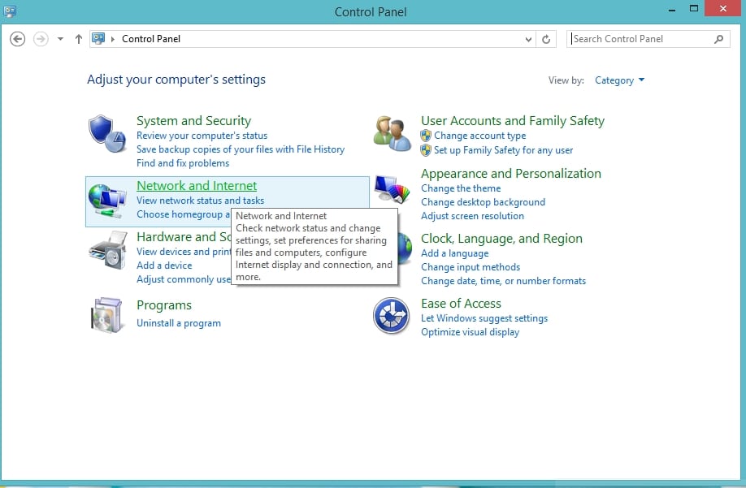Click the Control Panel icon in address bar

pyautogui.click(x=98, y=38)
